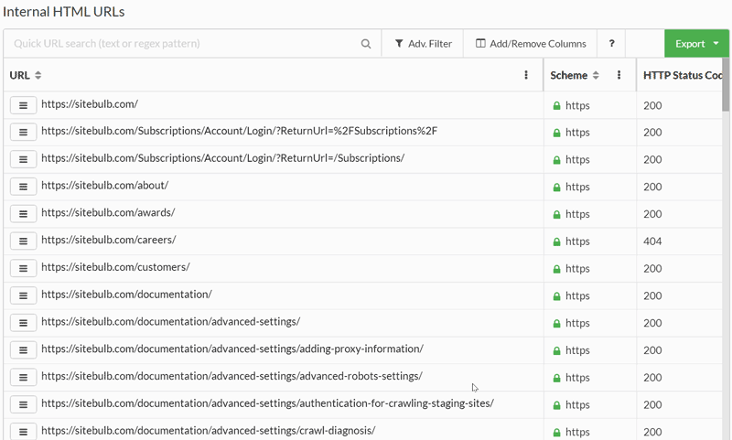
Task: Click the https://sitebulb.com/awards/ URL
Action: coord(108,213)
